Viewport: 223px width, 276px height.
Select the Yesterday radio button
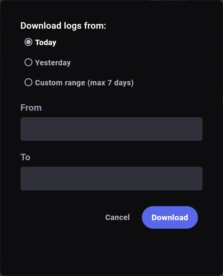tap(28, 62)
